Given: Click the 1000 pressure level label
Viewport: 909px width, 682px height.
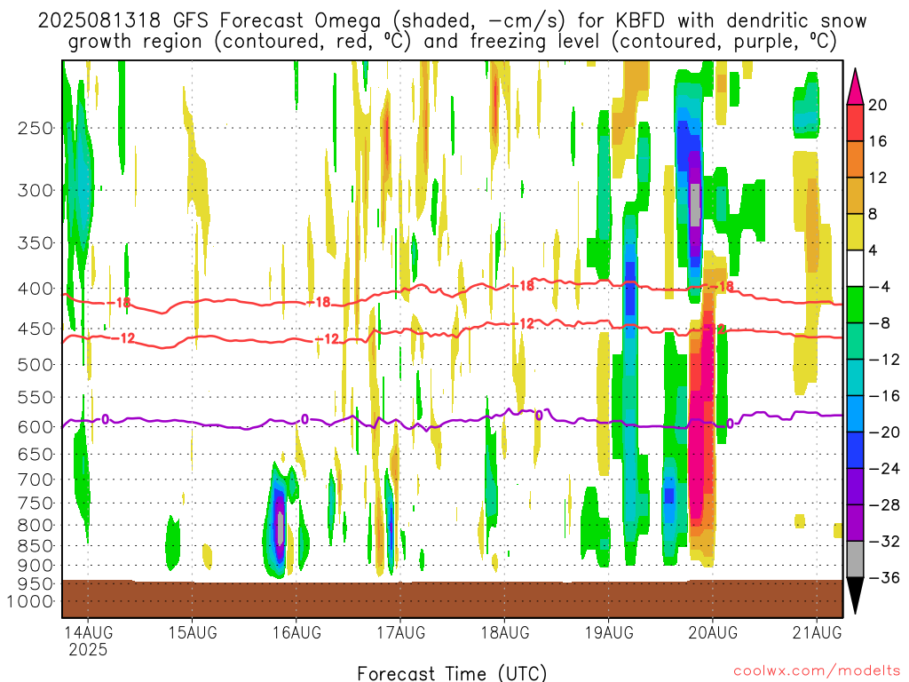Looking at the screenshot, I should 30,602.
